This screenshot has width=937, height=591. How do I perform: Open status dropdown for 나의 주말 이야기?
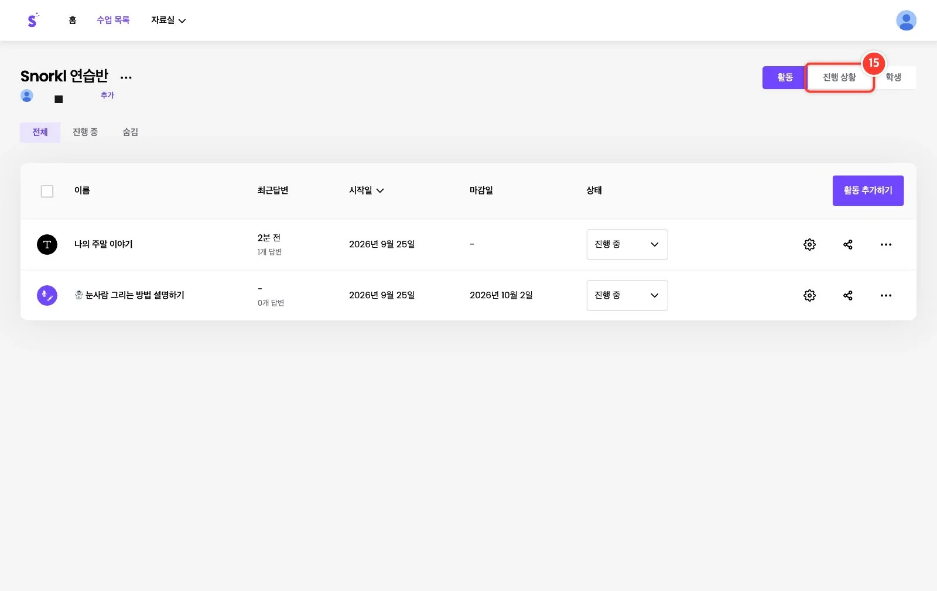(x=627, y=244)
